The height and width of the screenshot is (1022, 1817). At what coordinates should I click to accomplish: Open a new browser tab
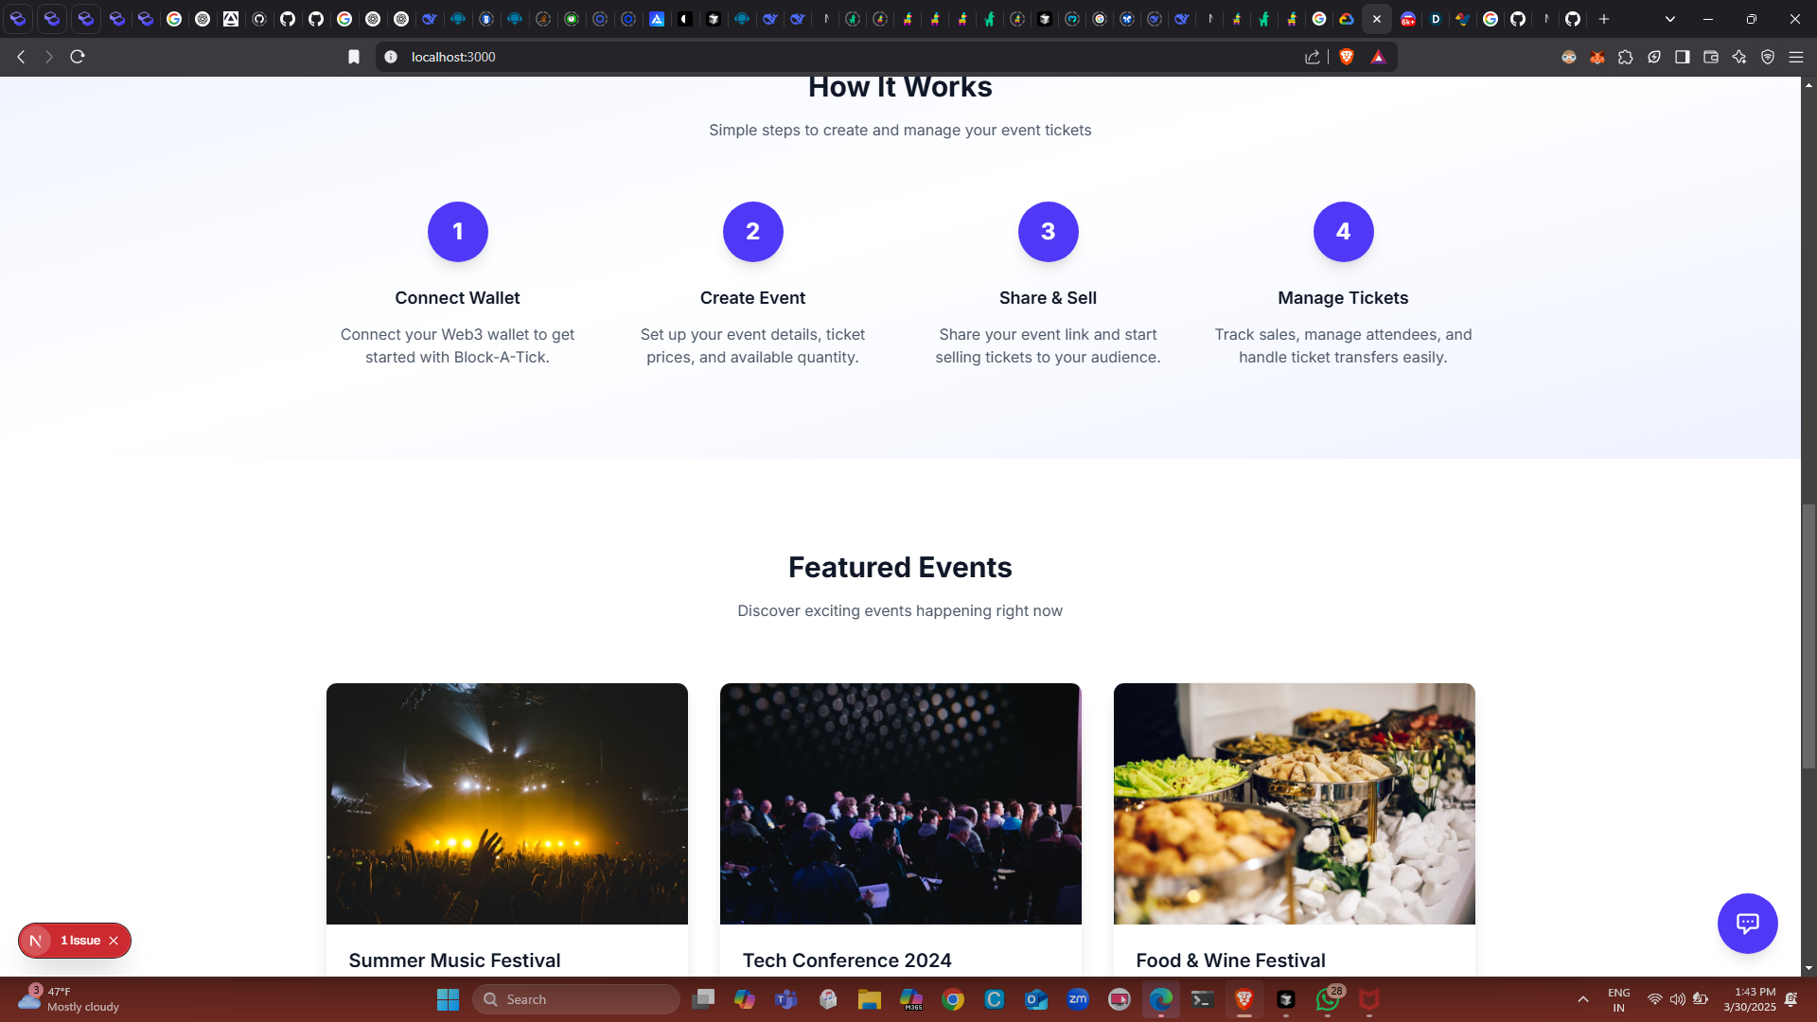[1604, 19]
